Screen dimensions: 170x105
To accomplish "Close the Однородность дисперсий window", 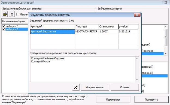I will pos(166,2).
